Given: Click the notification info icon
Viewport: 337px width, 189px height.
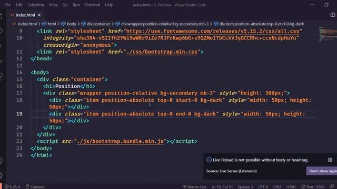Looking at the screenshot, I should [209, 160].
